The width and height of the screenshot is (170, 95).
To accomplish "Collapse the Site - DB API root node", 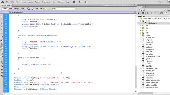I will [x=138, y=18].
